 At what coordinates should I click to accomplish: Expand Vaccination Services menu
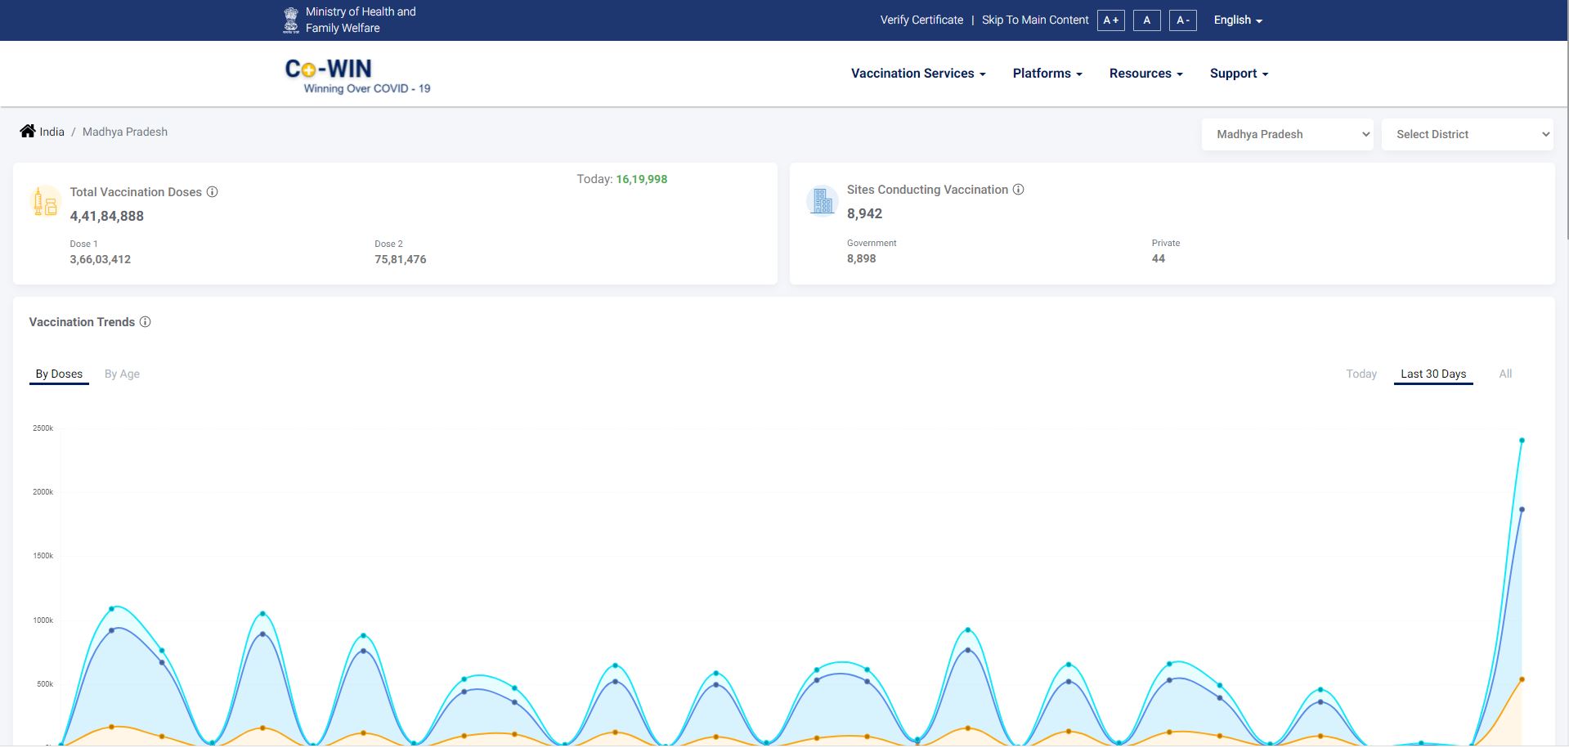click(x=918, y=74)
